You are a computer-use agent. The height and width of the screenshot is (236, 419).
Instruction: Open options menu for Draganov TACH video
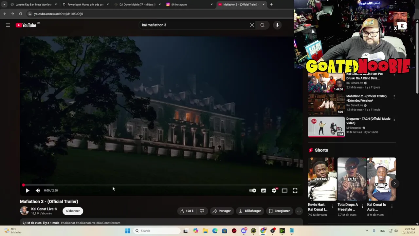(394, 119)
